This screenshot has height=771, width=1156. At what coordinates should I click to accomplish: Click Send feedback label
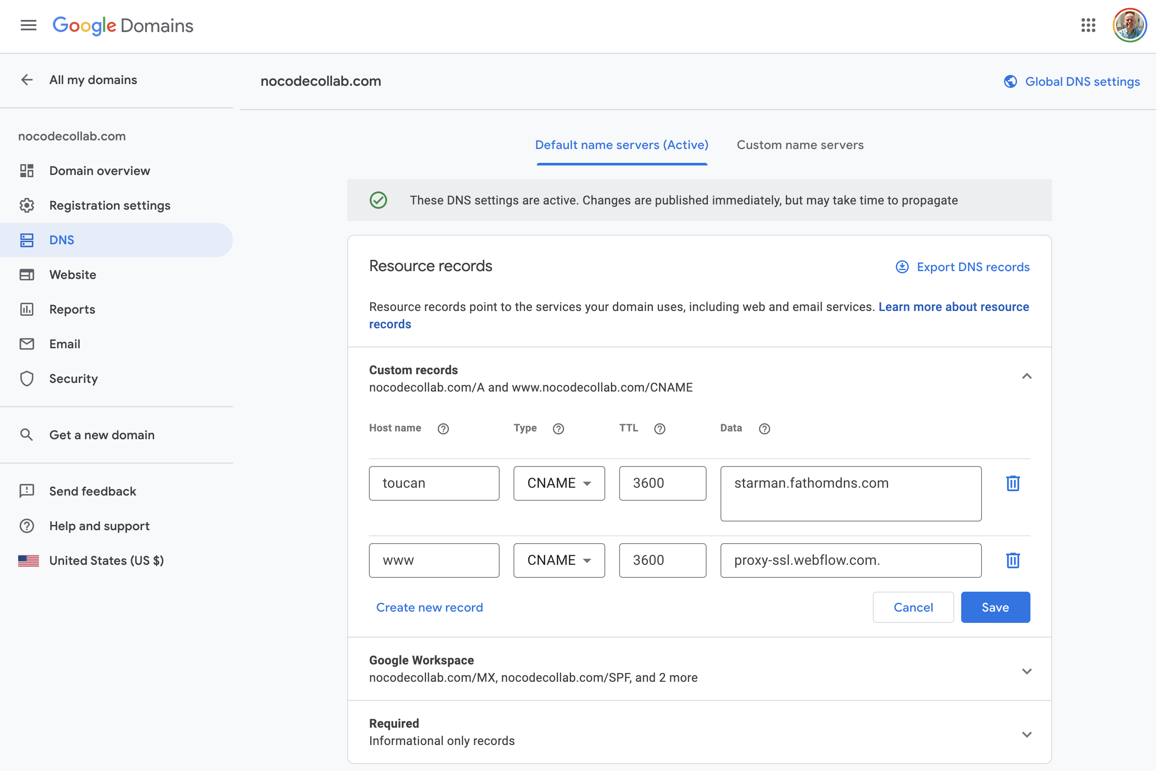click(92, 491)
